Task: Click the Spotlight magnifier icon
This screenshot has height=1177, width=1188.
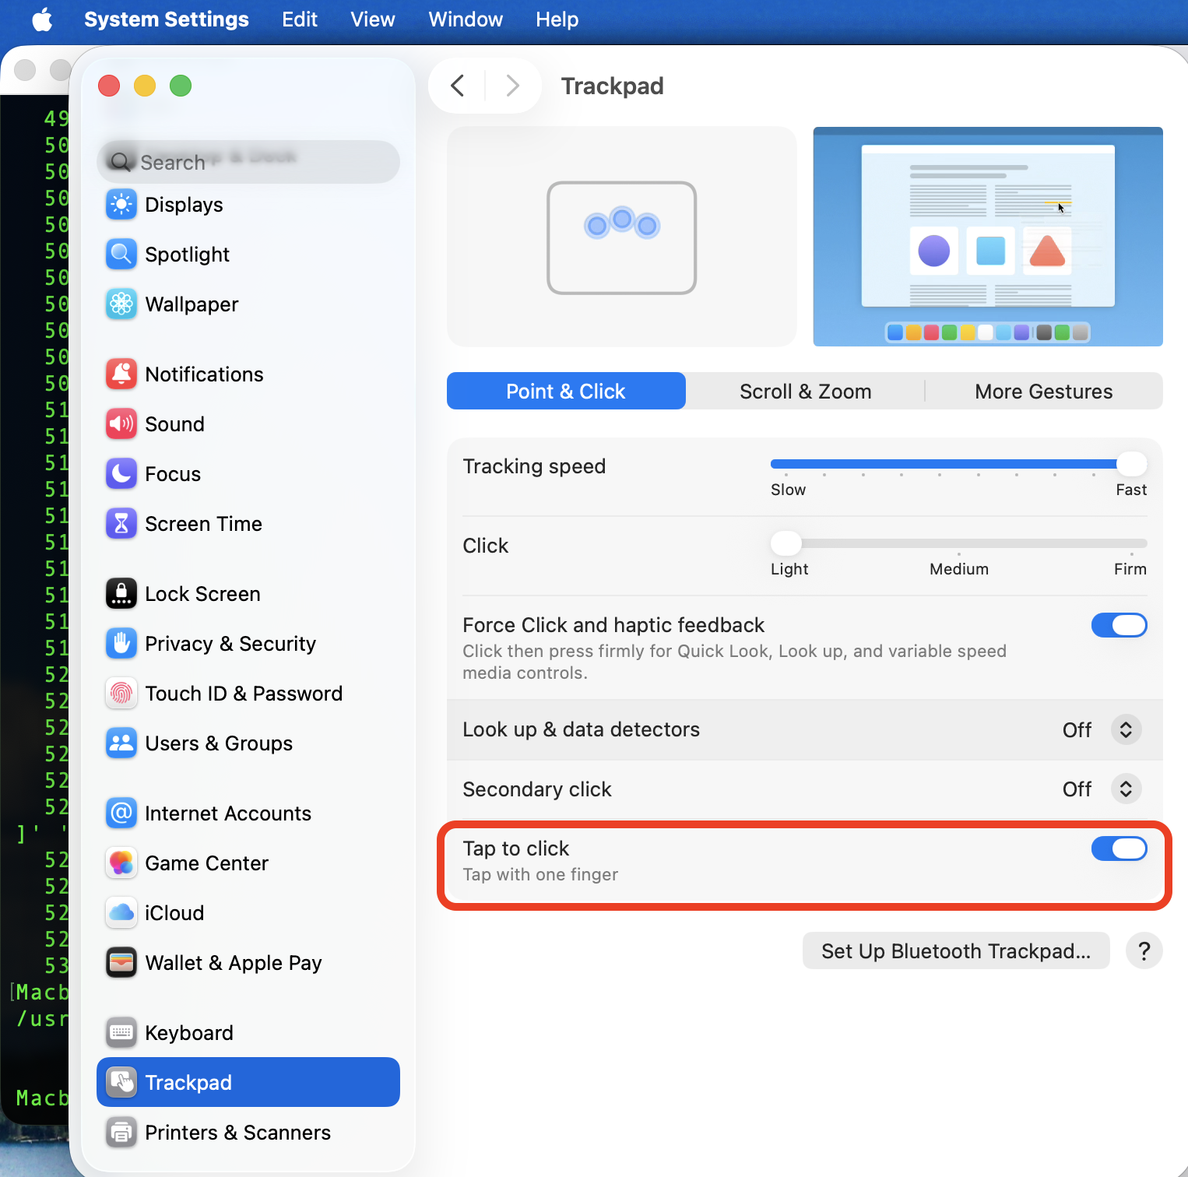Action: [x=121, y=255]
